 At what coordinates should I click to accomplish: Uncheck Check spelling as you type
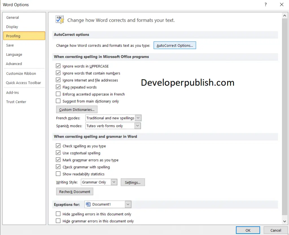(x=58, y=146)
